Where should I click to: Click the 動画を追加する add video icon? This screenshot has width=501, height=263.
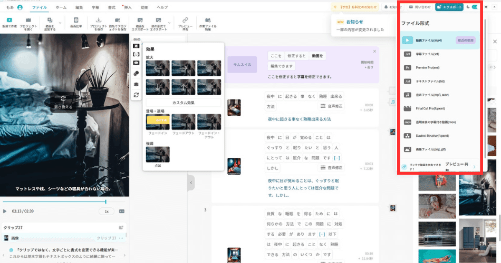pyautogui.click(x=50, y=21)
